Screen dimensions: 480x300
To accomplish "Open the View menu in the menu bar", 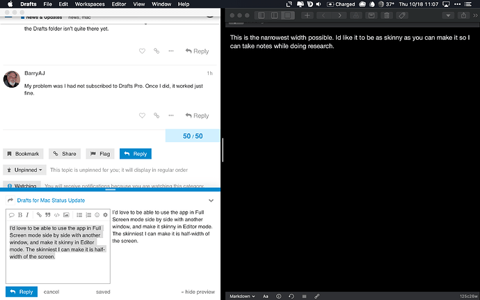I will click(138, 4).
